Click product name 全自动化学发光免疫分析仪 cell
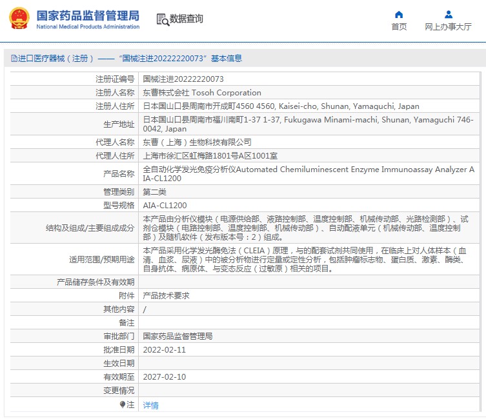The width and height of the screenshot is (486, 419). point(309,173)
